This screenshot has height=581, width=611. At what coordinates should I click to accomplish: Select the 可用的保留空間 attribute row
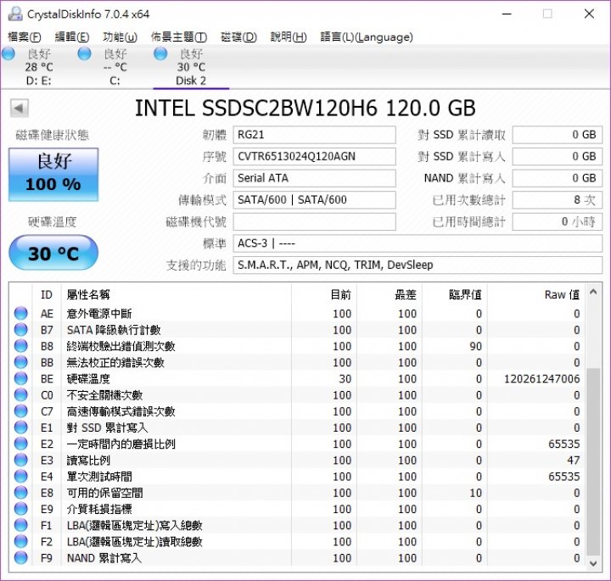pos(297,493)
